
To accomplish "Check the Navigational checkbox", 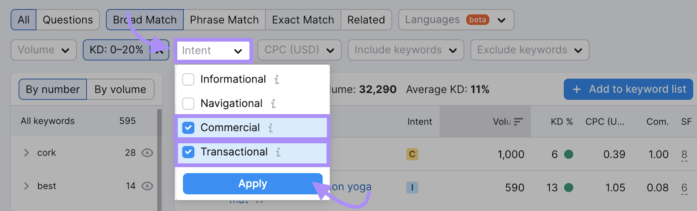I will [188, 104].
